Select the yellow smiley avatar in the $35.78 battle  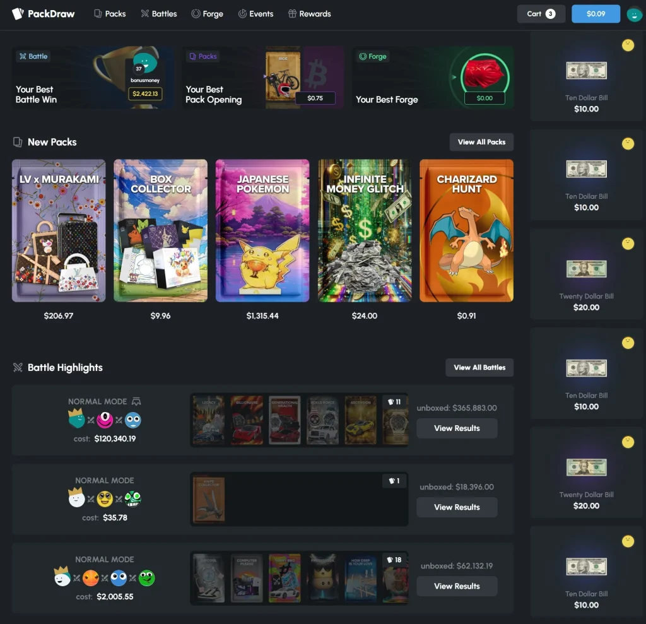coord(105,499)
